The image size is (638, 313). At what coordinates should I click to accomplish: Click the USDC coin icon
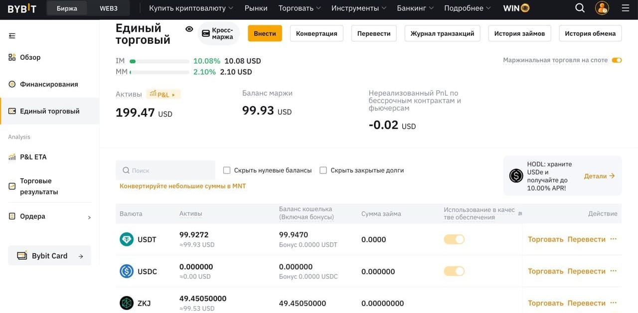[x=127, y=271]
